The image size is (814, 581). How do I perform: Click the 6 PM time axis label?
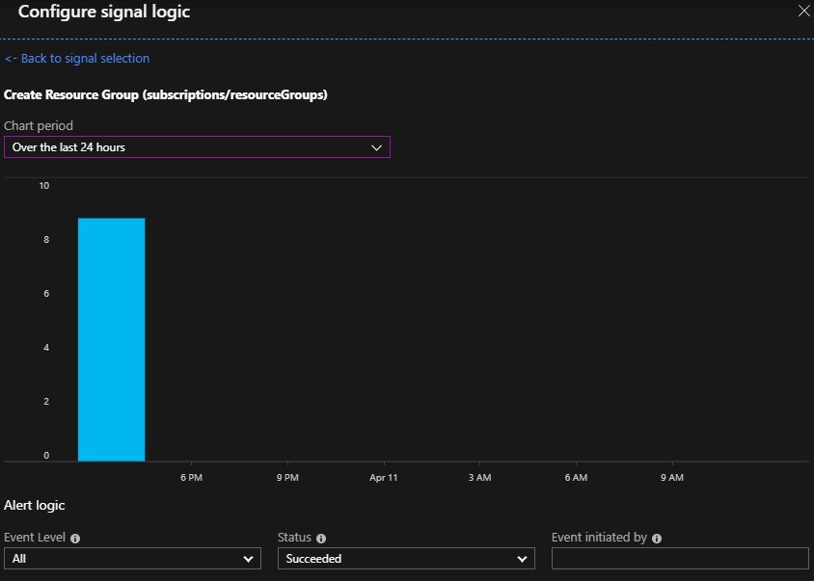coord(191,478)
